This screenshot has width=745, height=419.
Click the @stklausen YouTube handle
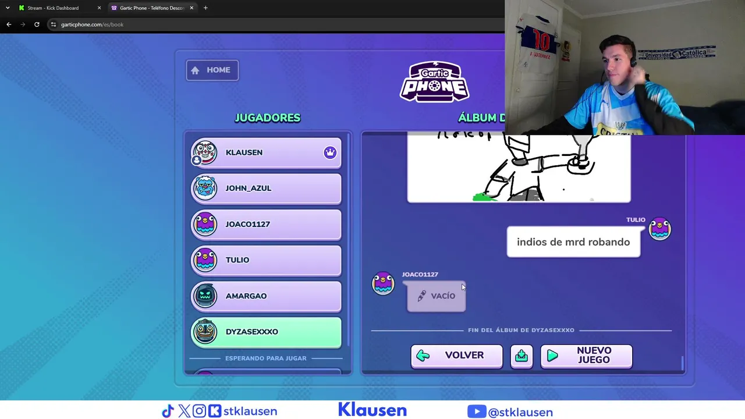[x=520, y=412]
